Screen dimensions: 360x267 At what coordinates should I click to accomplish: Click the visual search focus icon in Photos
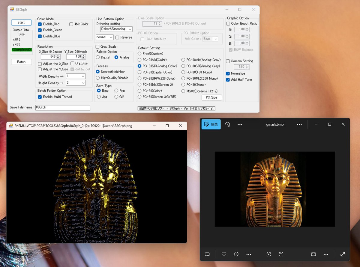click(x=268, y=254)
